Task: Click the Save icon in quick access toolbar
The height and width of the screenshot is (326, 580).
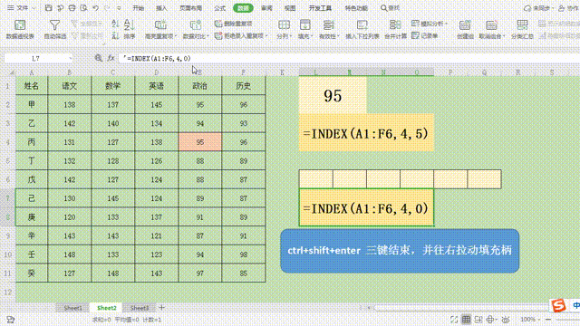Action: point(48,8)
